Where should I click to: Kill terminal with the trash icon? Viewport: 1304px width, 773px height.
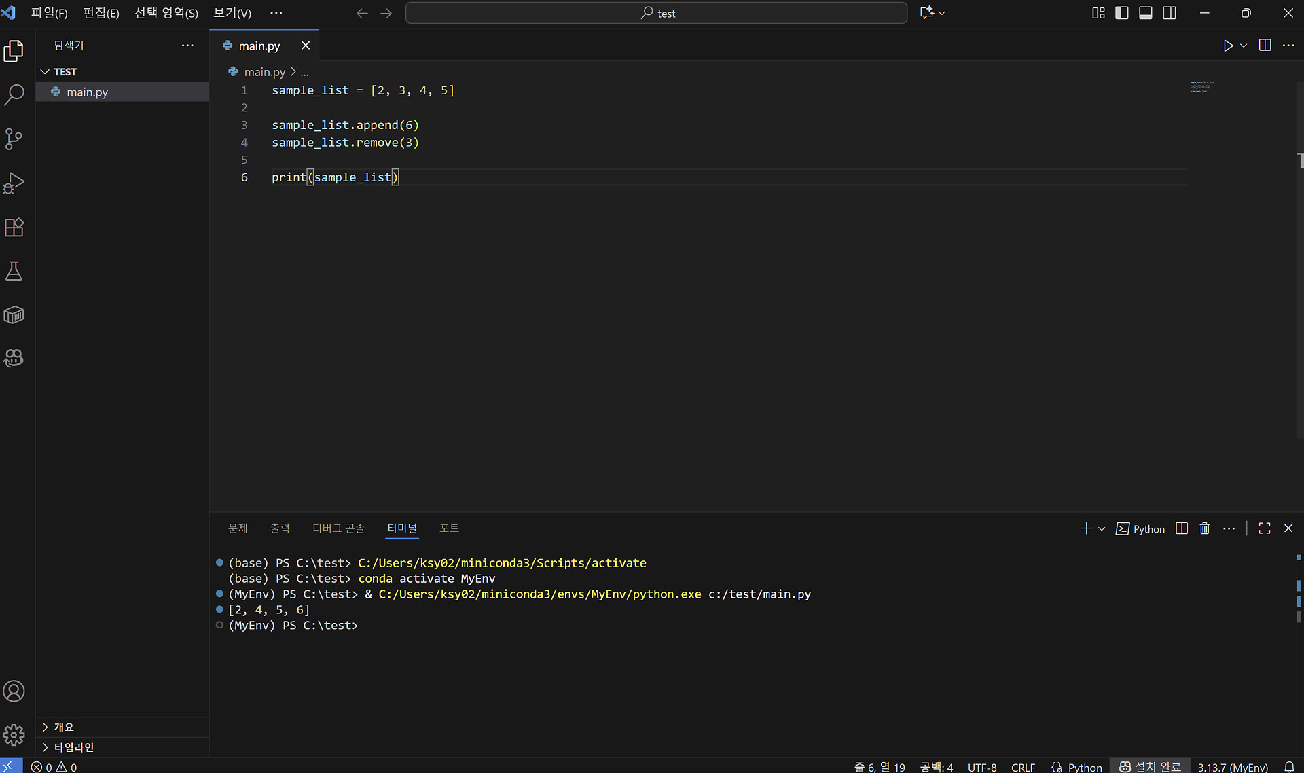point(1205,528)
